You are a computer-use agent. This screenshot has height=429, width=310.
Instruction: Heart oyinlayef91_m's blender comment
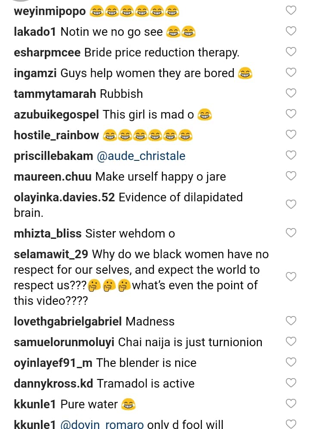tap(291, 362)
